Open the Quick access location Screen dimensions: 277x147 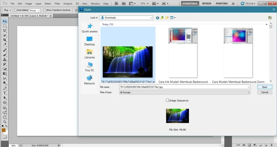[x=89, y=28]
